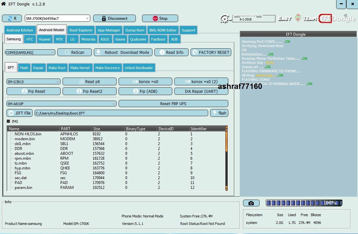Select the param.bin partition row
The height and width of the screenshot is (234, 358).
pyautogui.click(x=116, y=188)
